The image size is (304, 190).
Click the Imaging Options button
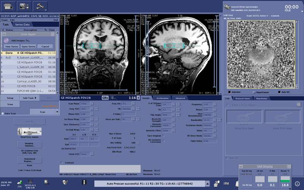click(x=30, y=144)
